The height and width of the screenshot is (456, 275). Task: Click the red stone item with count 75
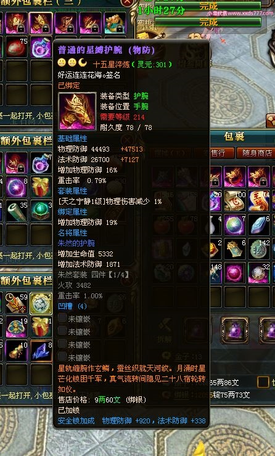(16, 47)
